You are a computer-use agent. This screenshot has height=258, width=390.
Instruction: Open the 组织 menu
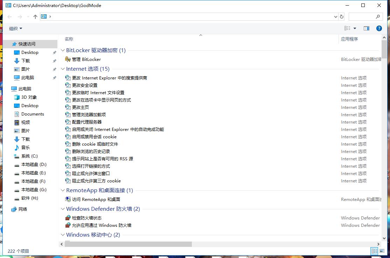15,28
